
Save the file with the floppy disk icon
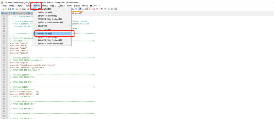coord(9,9)
